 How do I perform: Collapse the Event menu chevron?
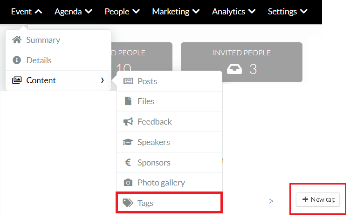pos(38,11)
